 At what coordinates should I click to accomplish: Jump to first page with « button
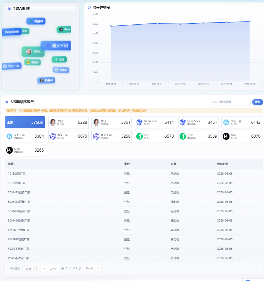(x=44, y=268)
